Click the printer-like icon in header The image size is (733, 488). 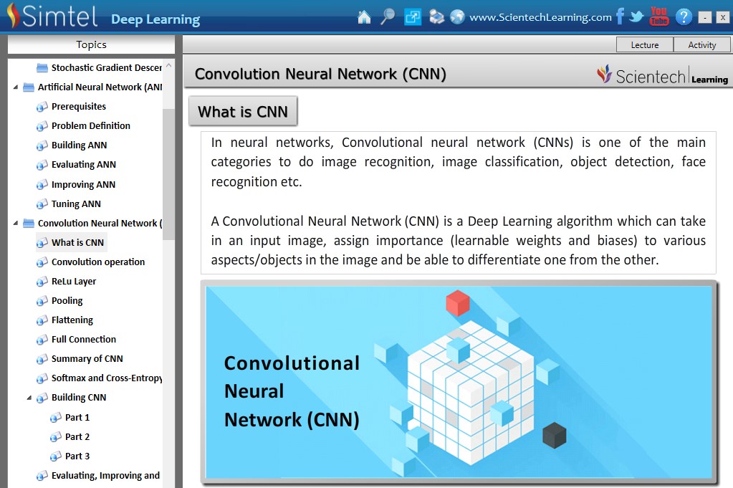[x=436, y=16]
